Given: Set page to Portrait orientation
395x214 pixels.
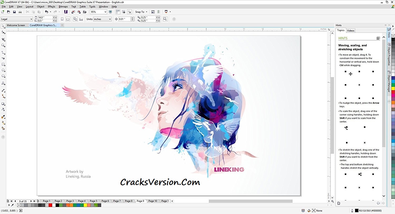Looking at the screenshot, I should (62, 19).
